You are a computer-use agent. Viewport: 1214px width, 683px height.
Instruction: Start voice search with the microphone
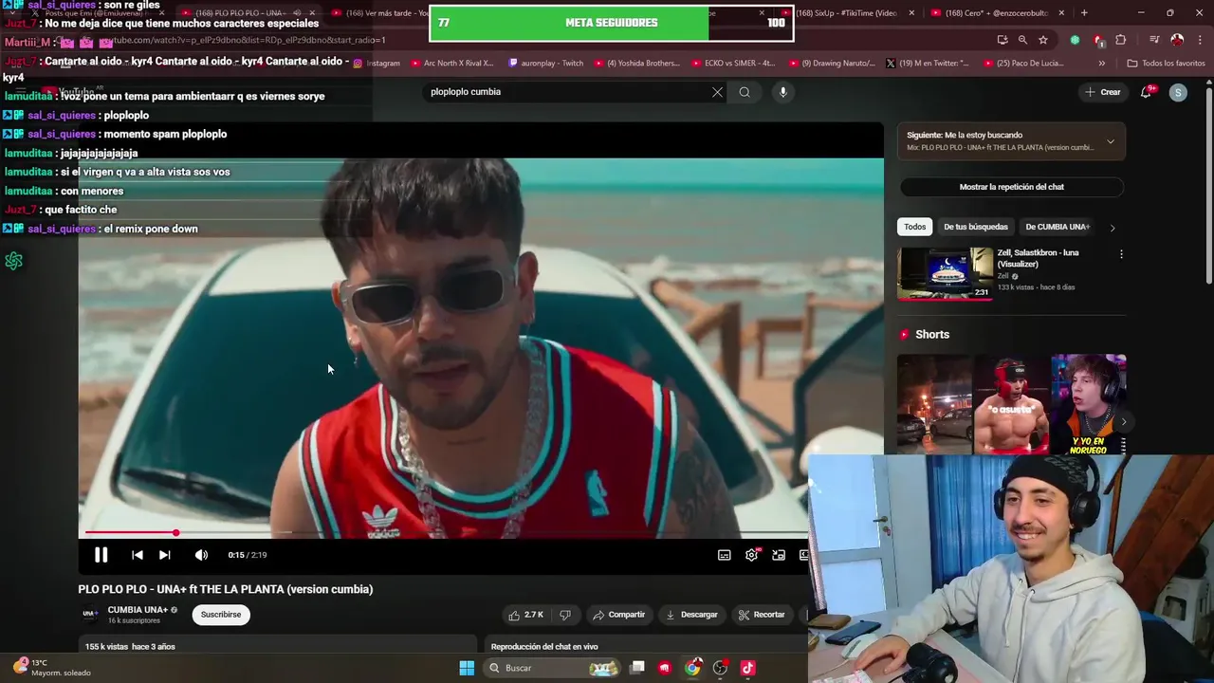pyautogui.click(x=782, y=92)
